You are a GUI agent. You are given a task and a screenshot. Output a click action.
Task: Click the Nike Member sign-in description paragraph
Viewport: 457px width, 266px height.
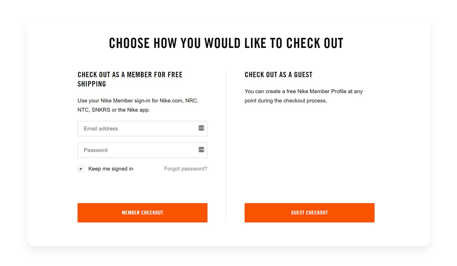pyautogui.click(x=138, y=105)
